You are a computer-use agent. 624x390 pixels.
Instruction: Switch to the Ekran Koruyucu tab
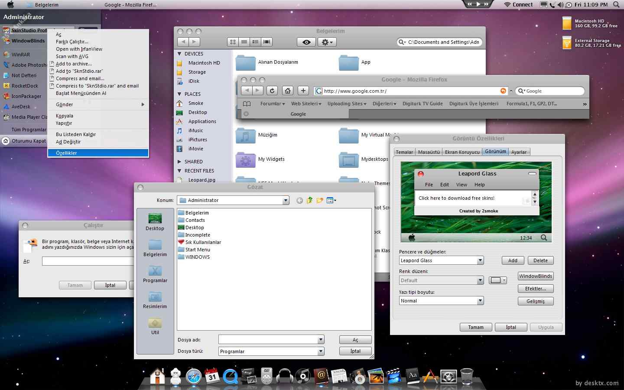[x=462, y=152]
